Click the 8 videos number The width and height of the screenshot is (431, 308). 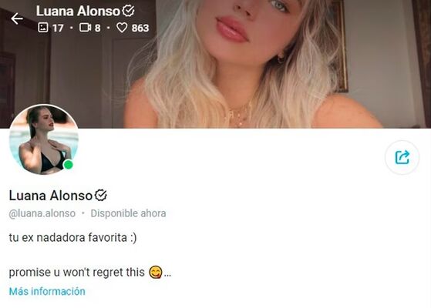tap(98, 28)
